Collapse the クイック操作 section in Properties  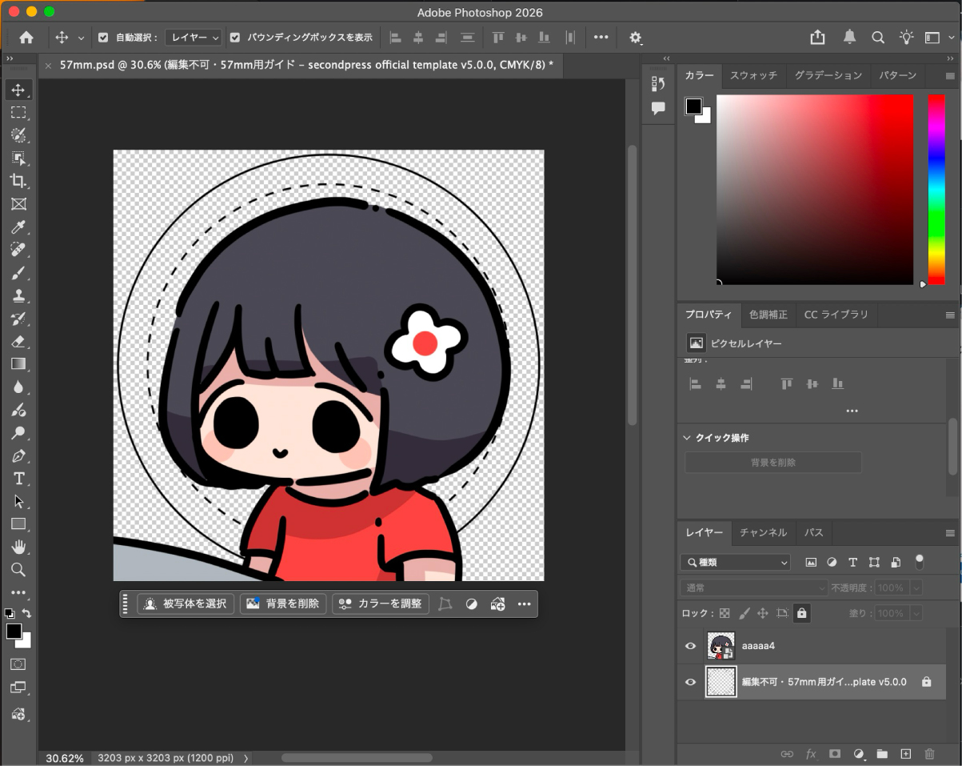pos(687,438)
